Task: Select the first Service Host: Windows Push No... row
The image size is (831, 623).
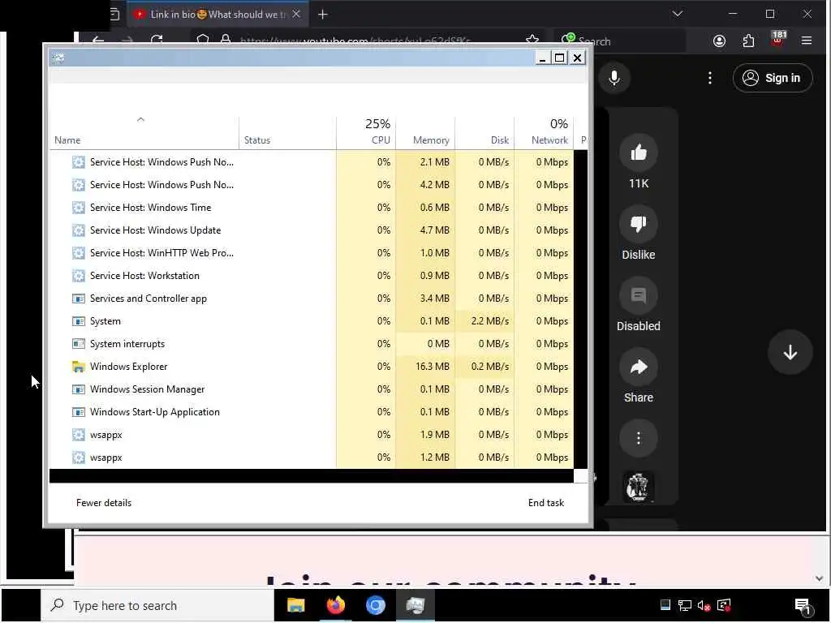Action: pyautogui.click(x=312, y=162)
